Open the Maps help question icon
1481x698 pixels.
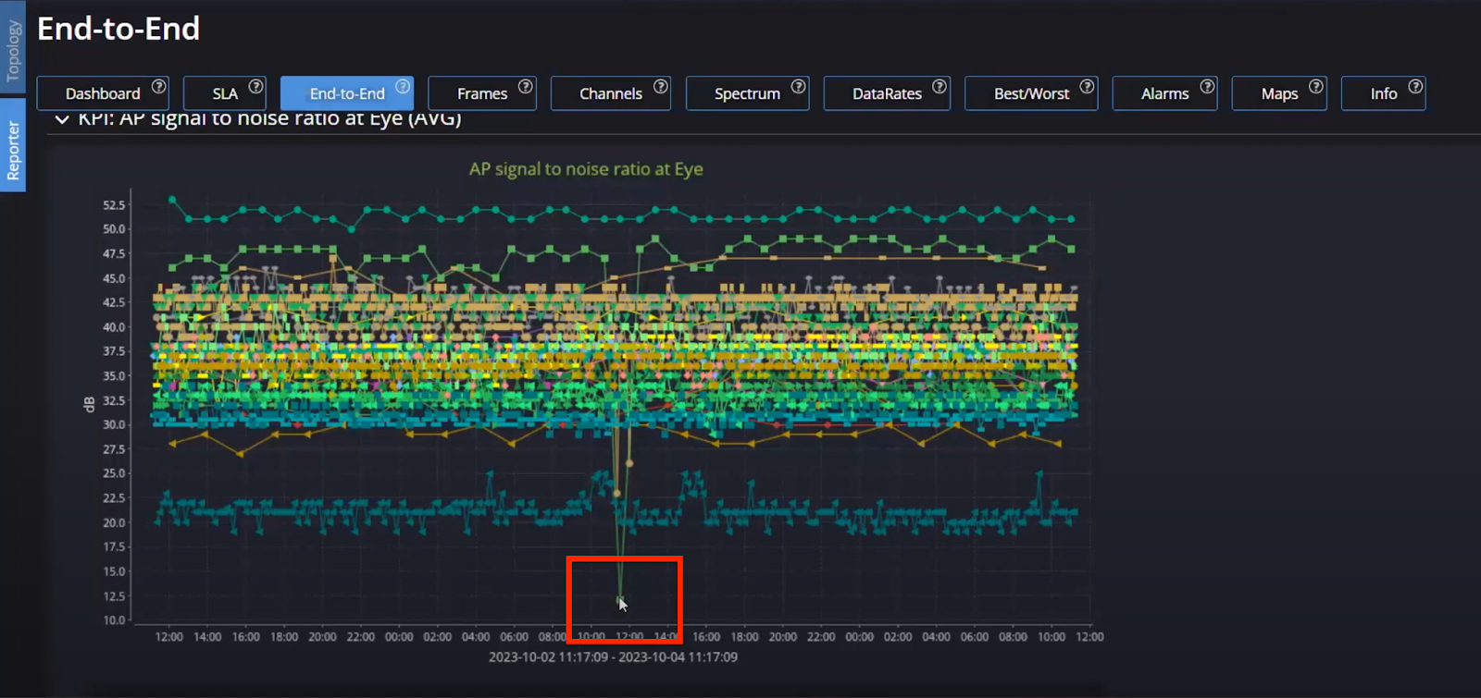click(1315, 86)
